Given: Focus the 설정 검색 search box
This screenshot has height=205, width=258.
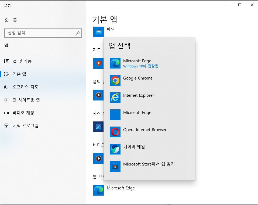Looking at the screenshot, I should [x=43, y=33].
